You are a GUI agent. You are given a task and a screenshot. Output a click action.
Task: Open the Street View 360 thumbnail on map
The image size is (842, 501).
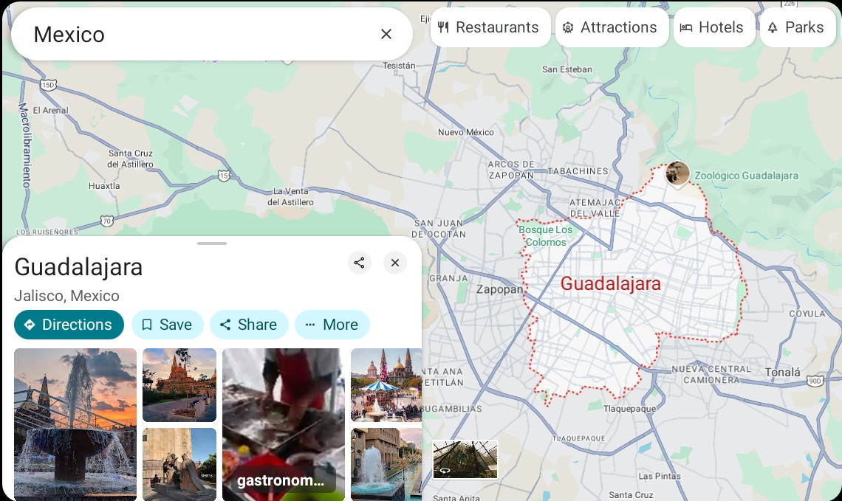(465, 460)
